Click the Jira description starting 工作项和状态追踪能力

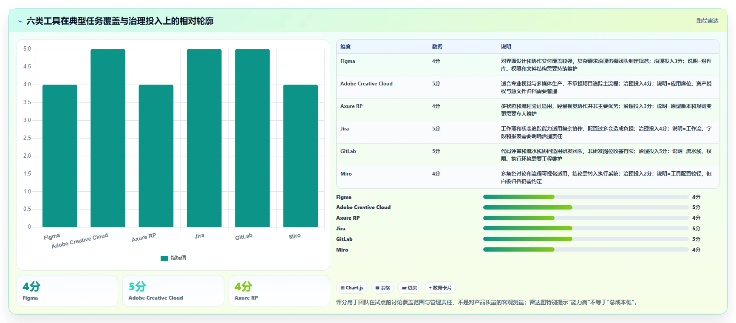point(606,133)
